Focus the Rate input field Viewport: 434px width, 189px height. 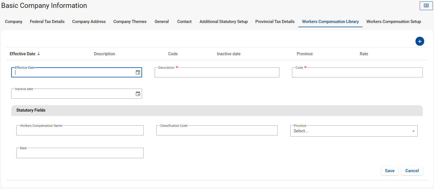[x=80, y=153]
